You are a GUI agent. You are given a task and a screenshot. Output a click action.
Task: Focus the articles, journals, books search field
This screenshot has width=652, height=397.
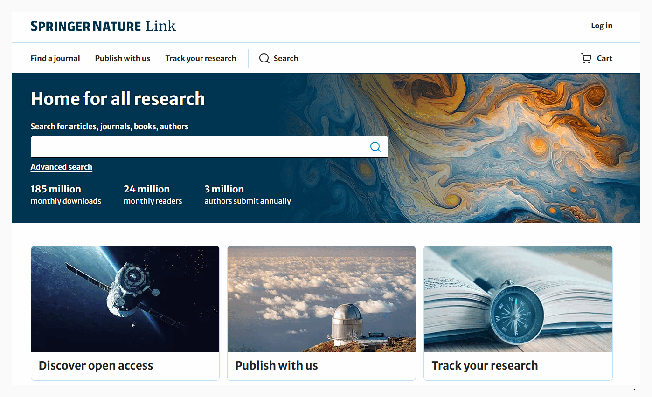pos(209,147)
